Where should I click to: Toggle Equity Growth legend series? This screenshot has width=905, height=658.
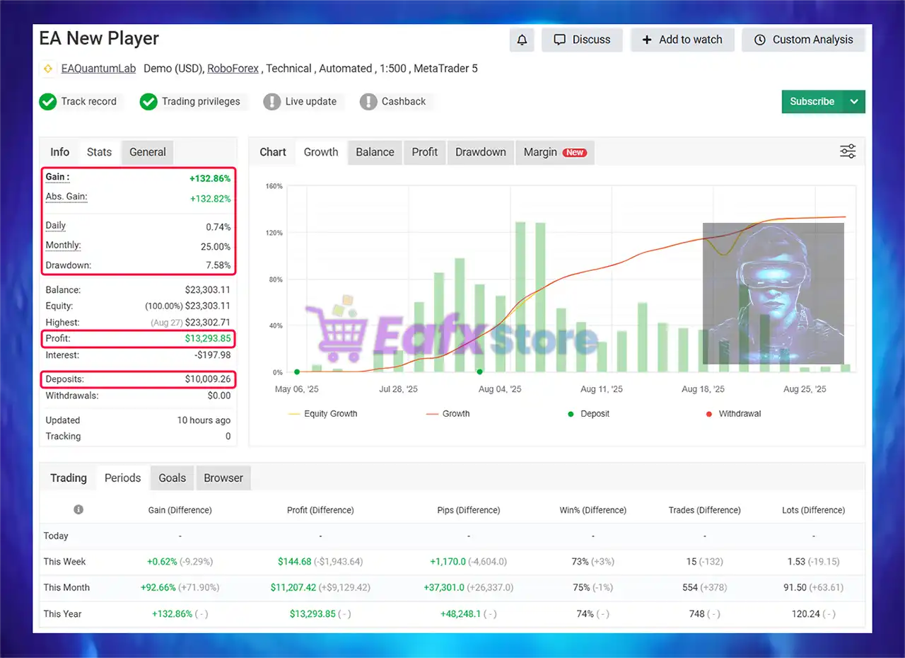click(322, 414)
